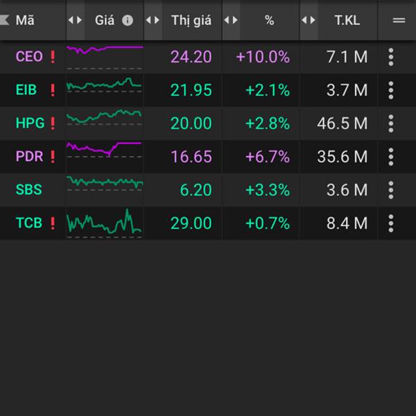The height and width of the screenshot is (416, 416).
Task: Click the HPG price 20.00
Action: click(x=191, y=123)
